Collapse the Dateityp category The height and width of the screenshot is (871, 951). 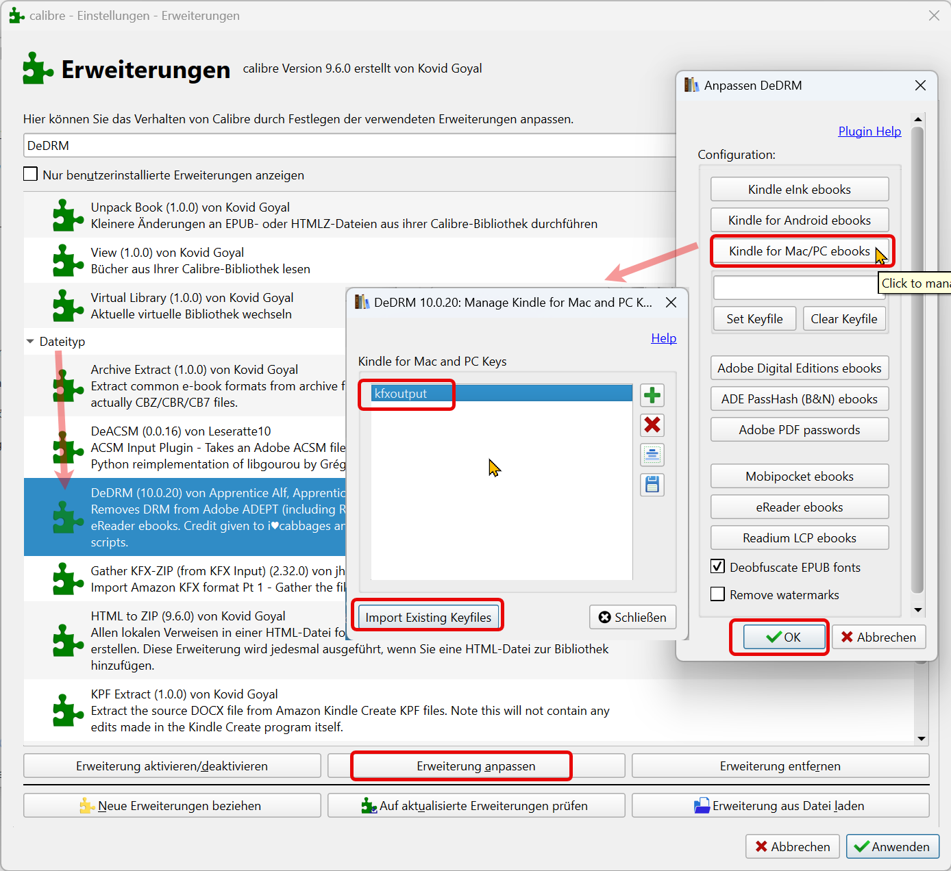coord(30,341)
